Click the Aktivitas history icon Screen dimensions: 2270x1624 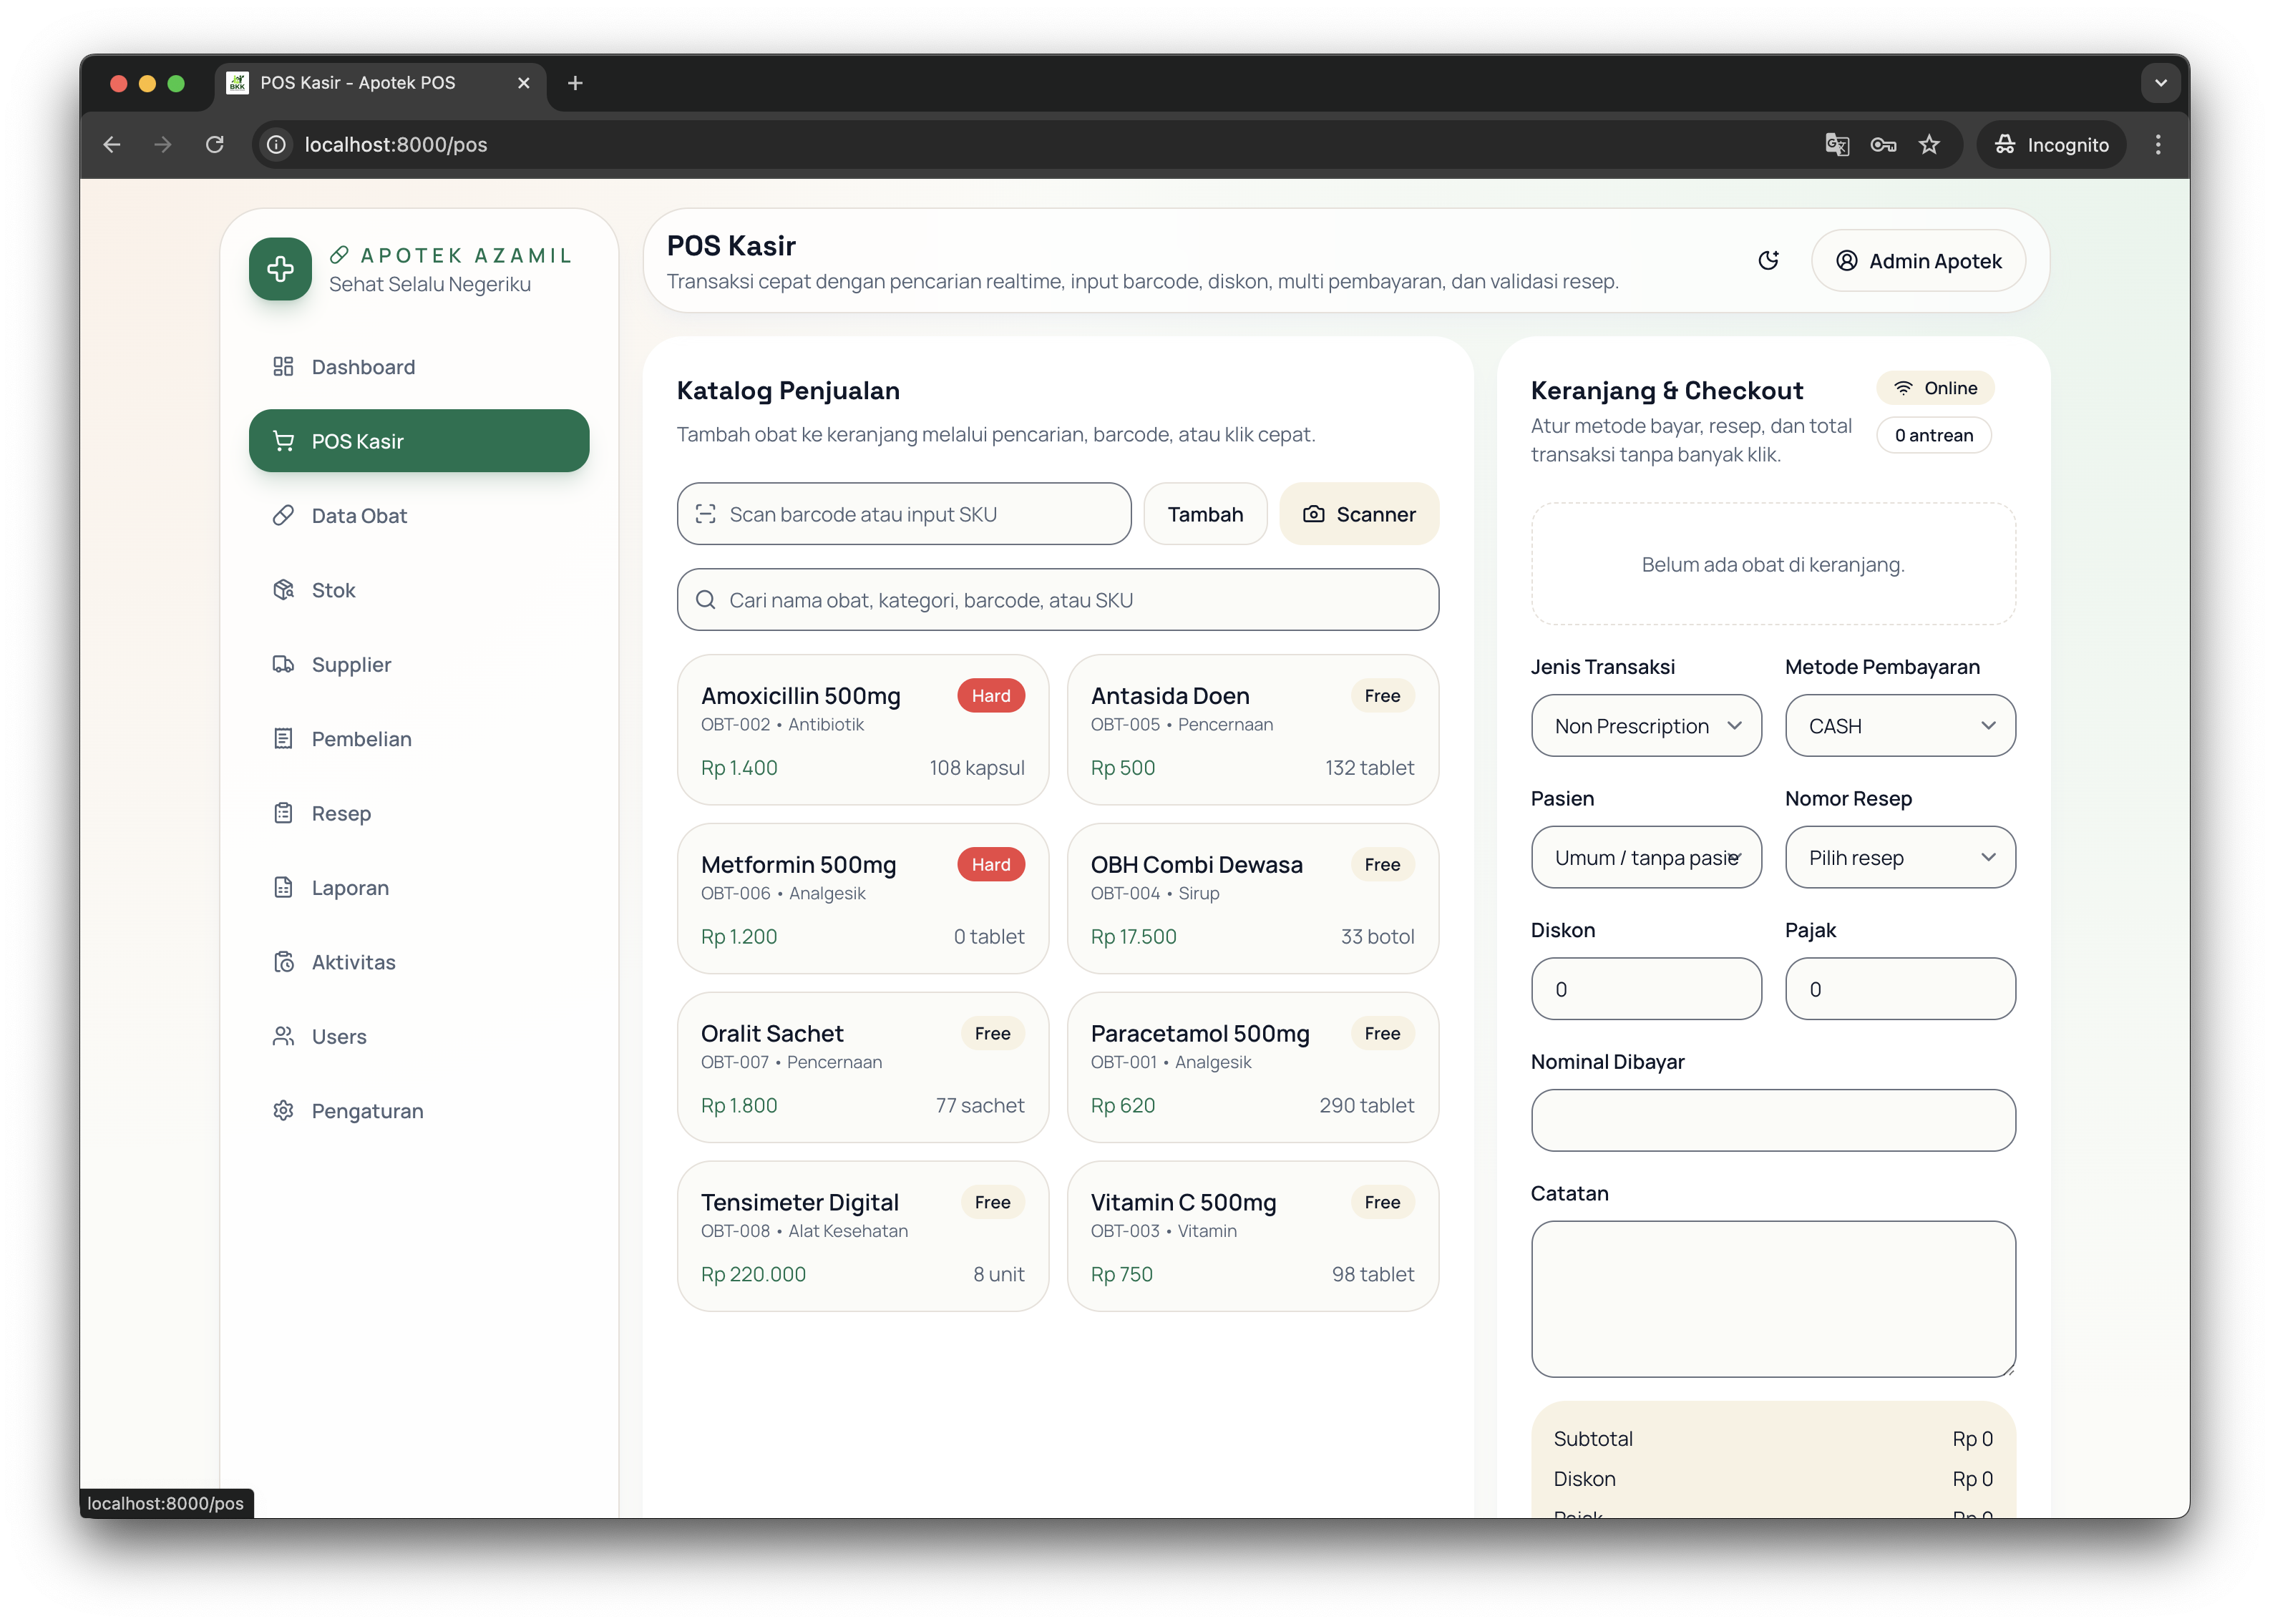[x=283, y=962]
